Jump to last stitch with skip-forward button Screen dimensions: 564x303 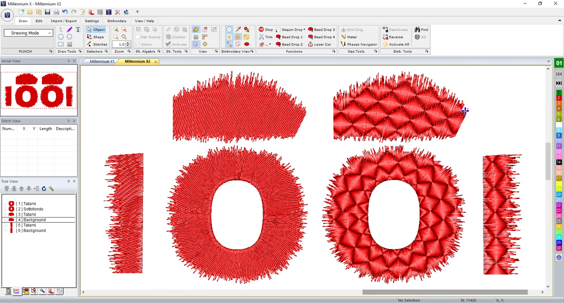click(559, 83)
